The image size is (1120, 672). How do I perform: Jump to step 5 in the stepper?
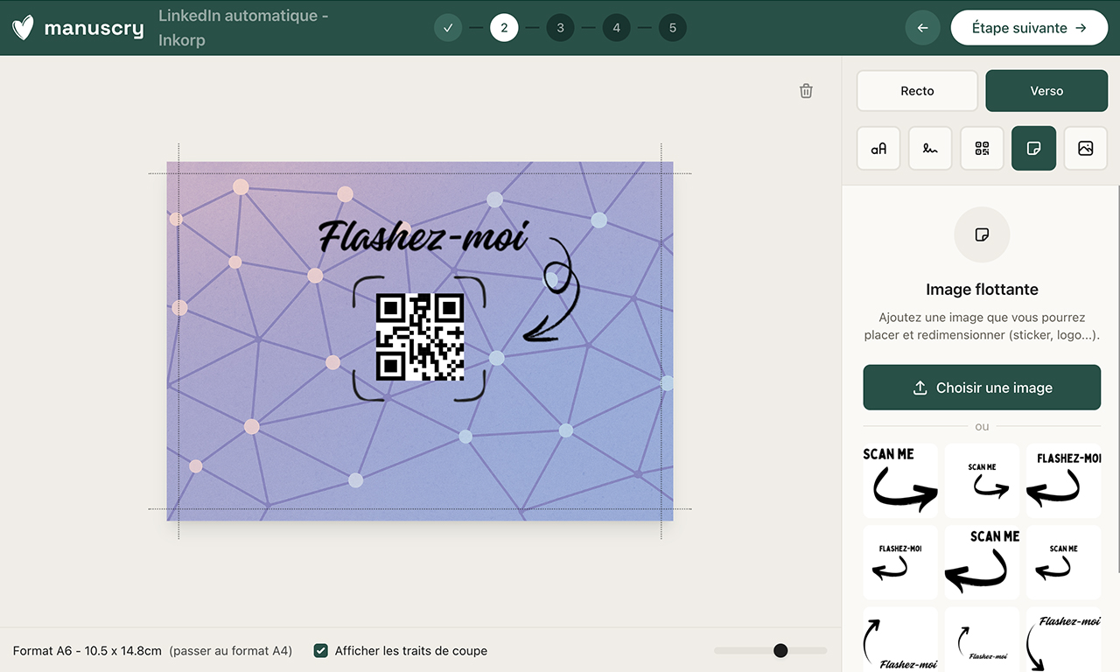pyautogui.click(x=672, y=28)
